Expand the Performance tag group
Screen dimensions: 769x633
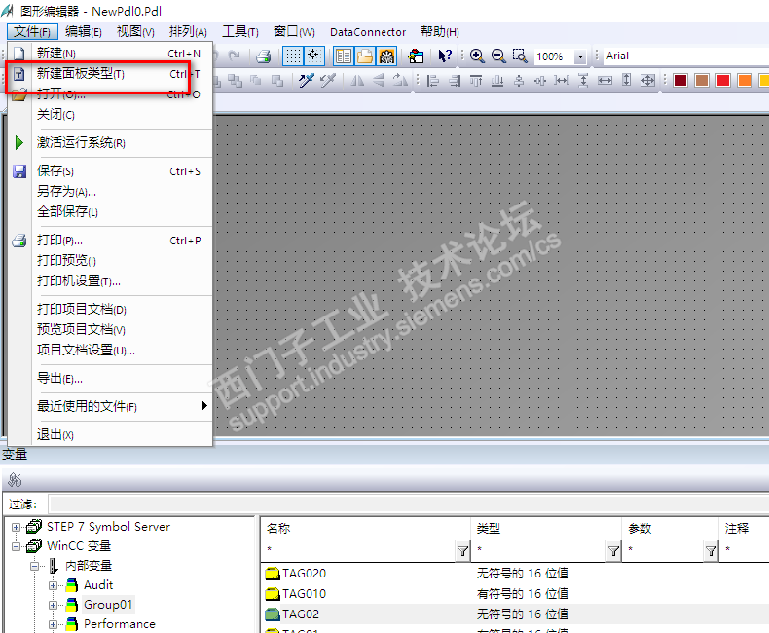53,624
